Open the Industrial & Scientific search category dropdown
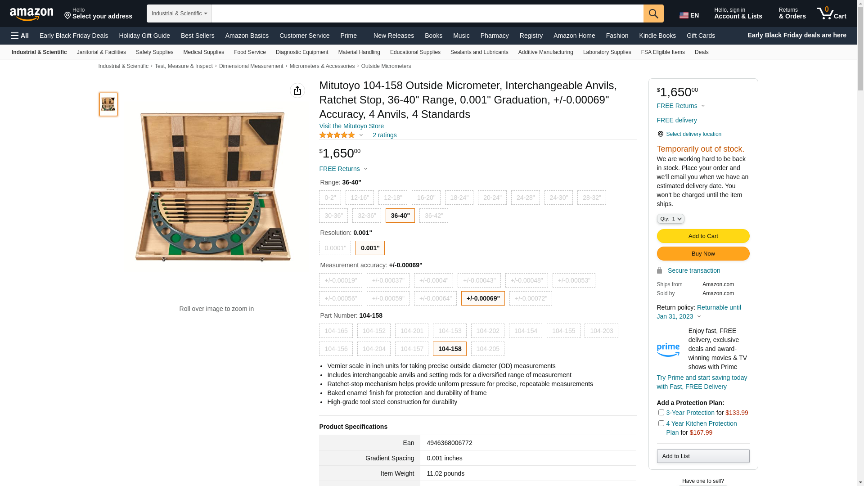The image size is (864, 486). pyautogui.click(x=179, y=13)
